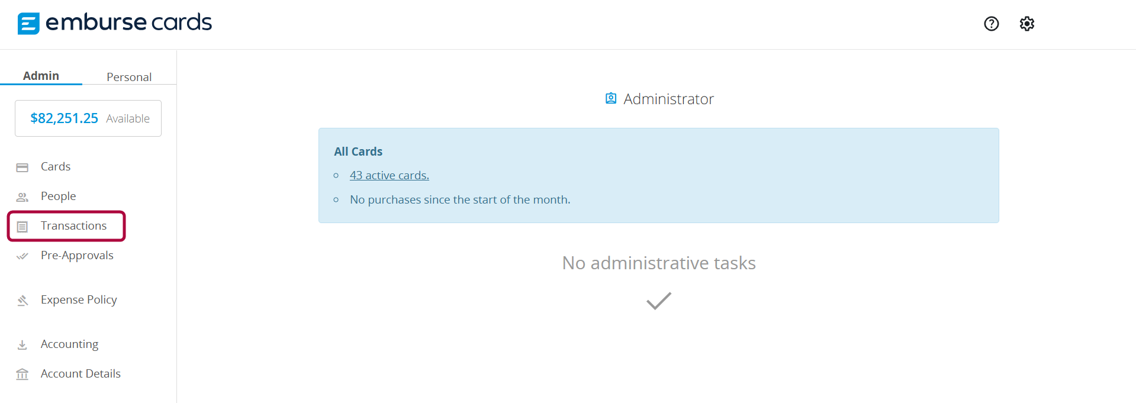Viewport: 1136px width, 403px height.
Task: Click the Emburse Cards logo icon
Action: pos(28,24)
